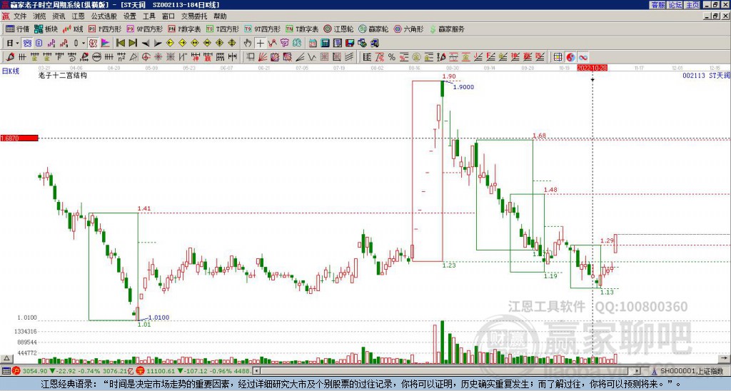Image resolution: width=731 pixels, height=391 pixels.
Task: Open the calculator icon
Action: click(x=325, y=43)
